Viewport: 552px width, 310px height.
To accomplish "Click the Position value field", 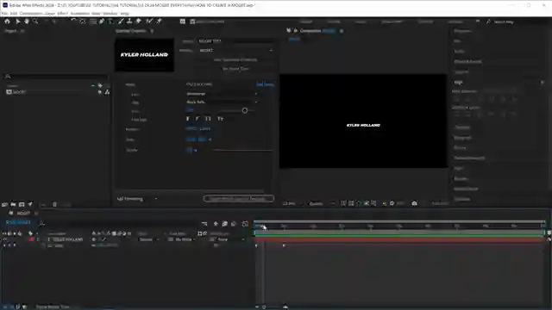I will [198, 129].
